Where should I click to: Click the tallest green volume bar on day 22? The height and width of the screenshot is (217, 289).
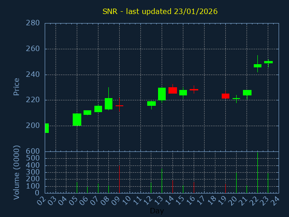(257, 174)
